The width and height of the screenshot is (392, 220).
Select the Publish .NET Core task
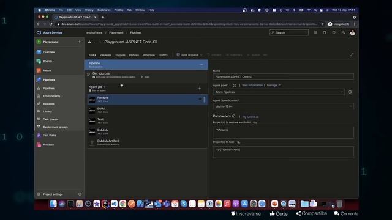148,131
